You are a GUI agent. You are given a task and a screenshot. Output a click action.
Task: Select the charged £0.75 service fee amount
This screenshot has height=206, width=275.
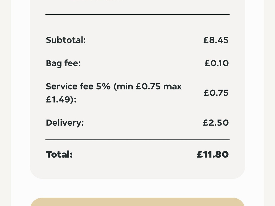216,93
